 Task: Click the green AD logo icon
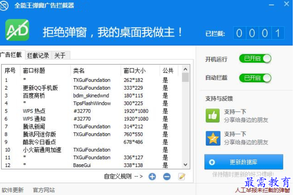pyautogui.click(x=17, y=30)
